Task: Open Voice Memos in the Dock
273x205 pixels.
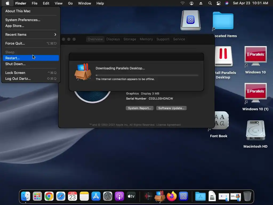Action: [x=148, y=196]
